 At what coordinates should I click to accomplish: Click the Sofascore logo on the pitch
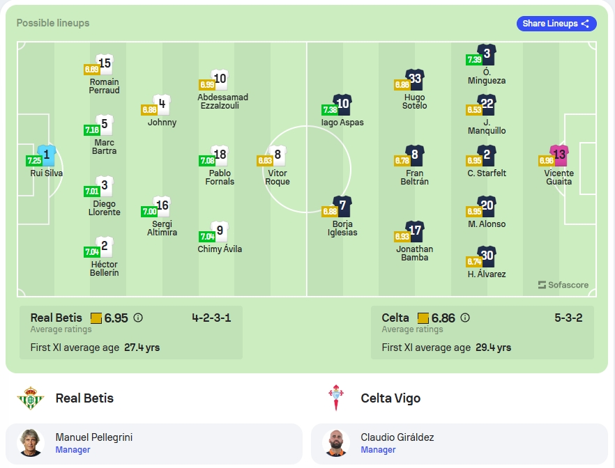(x=563, y=285)
